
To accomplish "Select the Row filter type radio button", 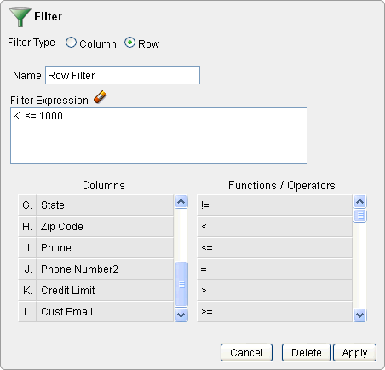I will [x=129, y=43].
